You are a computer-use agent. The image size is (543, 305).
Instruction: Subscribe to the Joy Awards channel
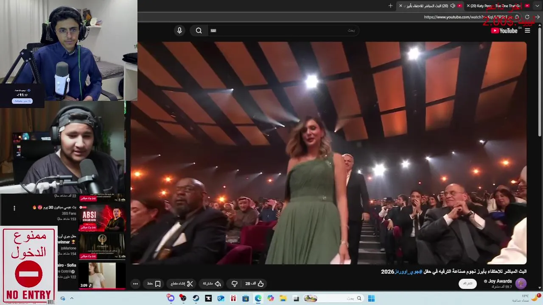click(467, 283)
